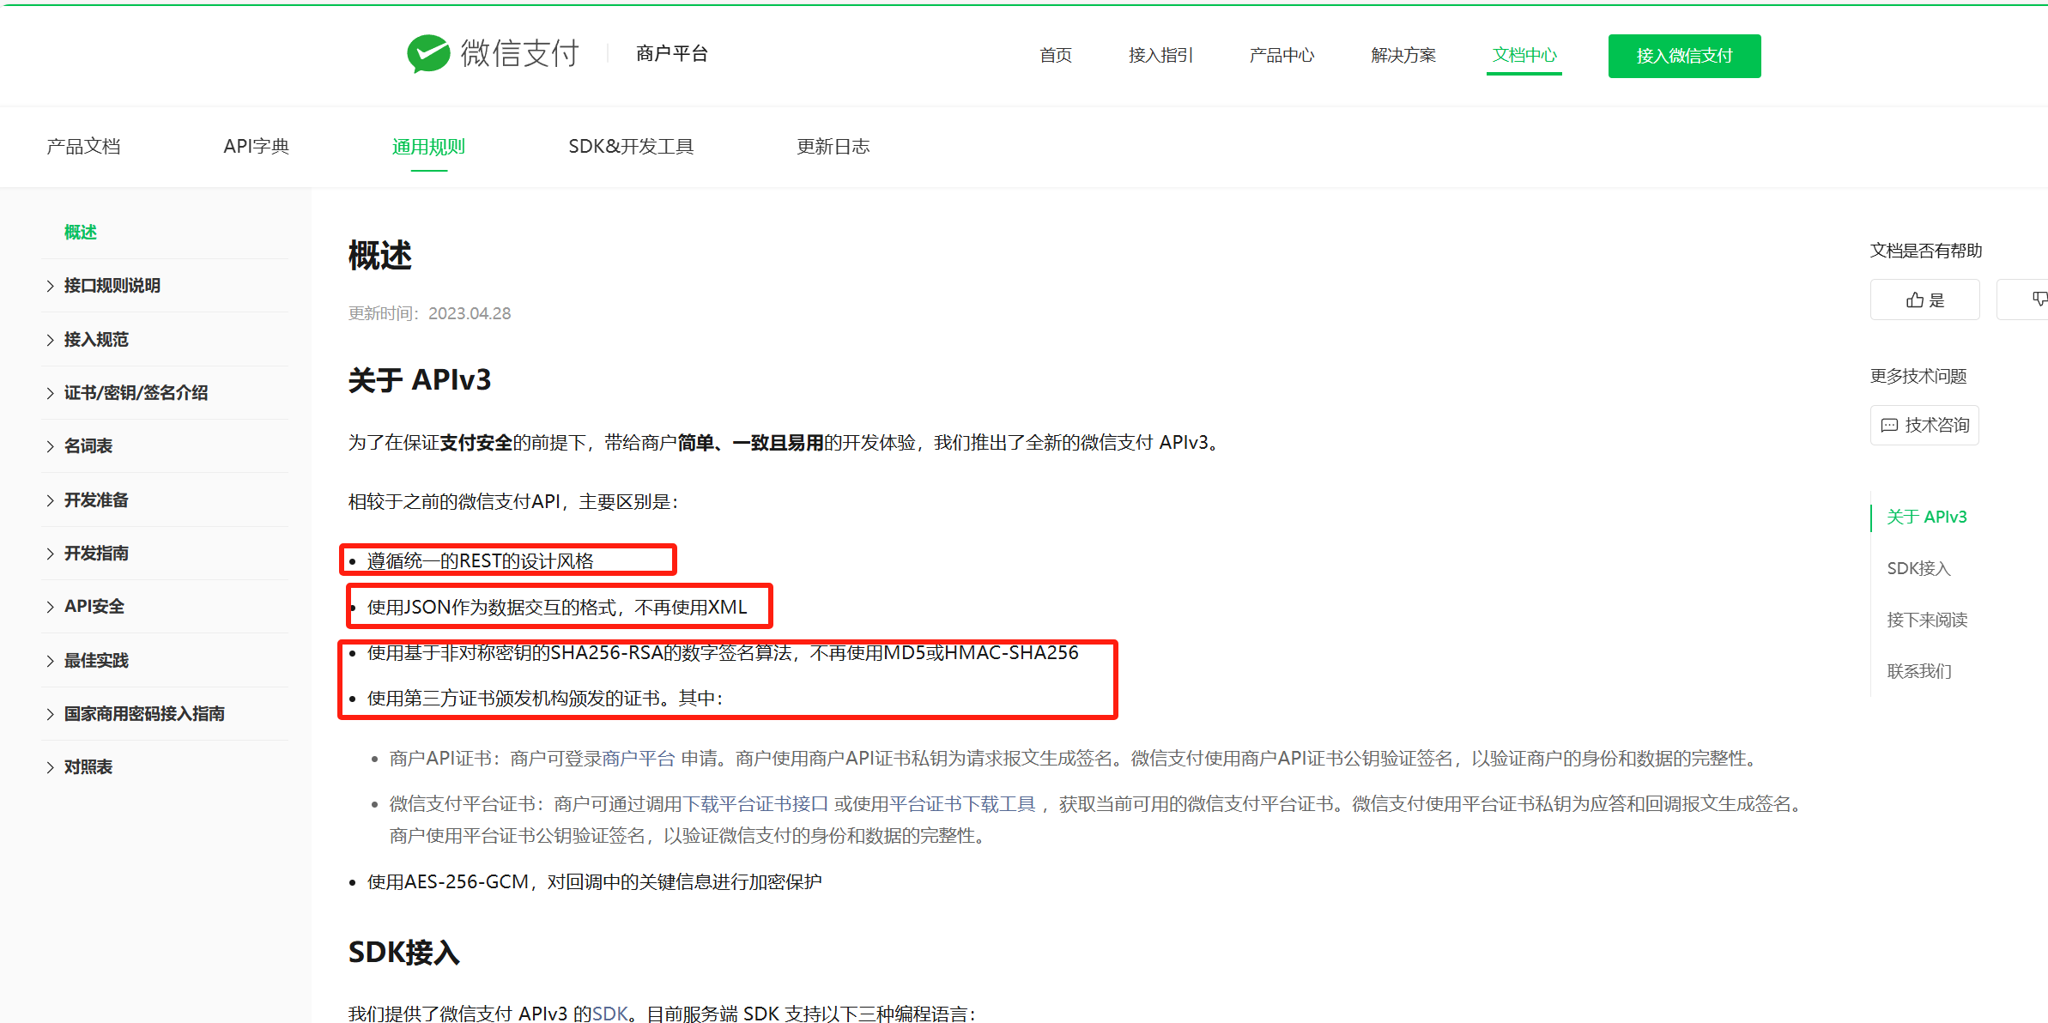This screenshot has width=2048, height=1023.
Task: Open the 更新日志 tab
Action: click(833, 147)
